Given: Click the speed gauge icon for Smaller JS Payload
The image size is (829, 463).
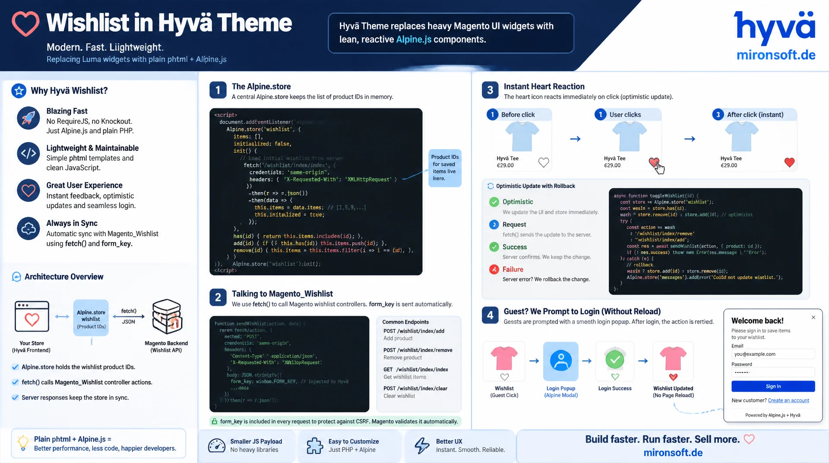Looking at the screenshot, I should [217, 446].
